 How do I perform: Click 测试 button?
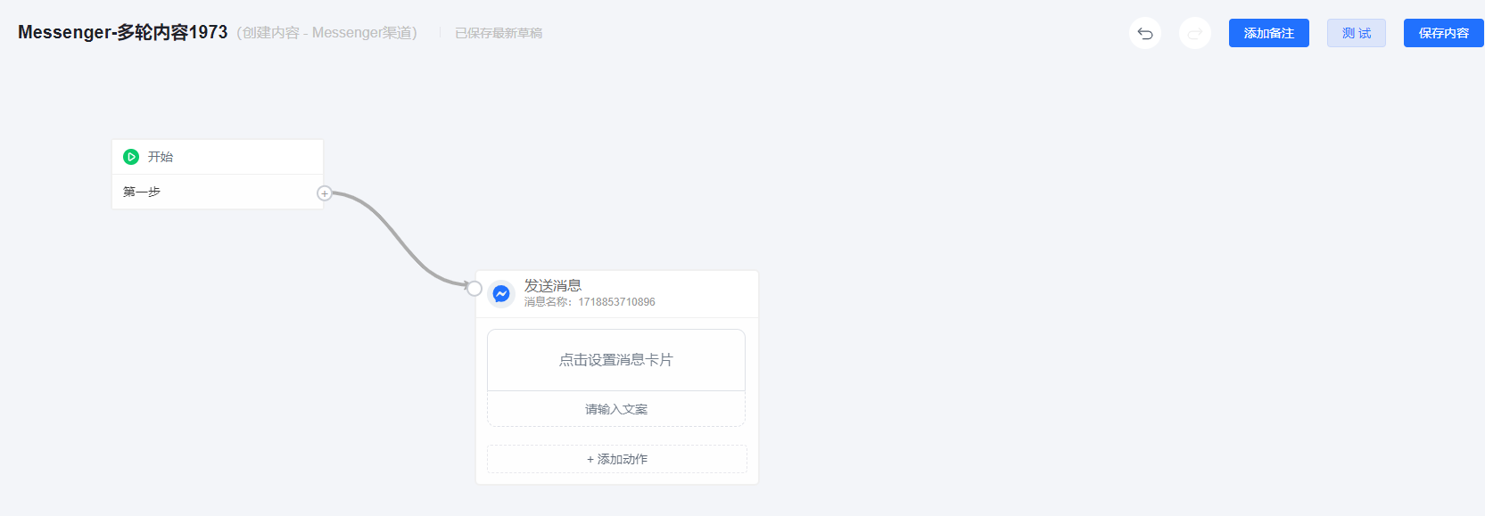(x=1356, y=33)
